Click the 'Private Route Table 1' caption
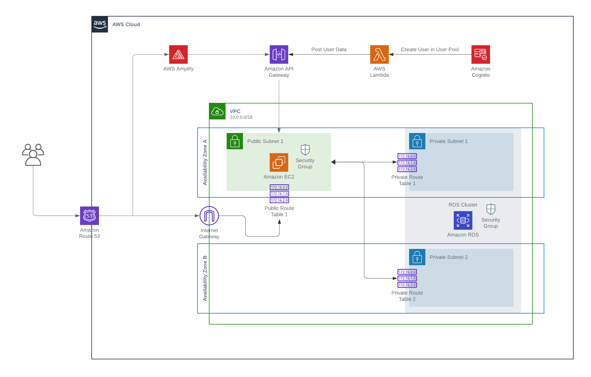Image resolution: width=591 pixels, height=377 pixels. click(x=407, y=180)
